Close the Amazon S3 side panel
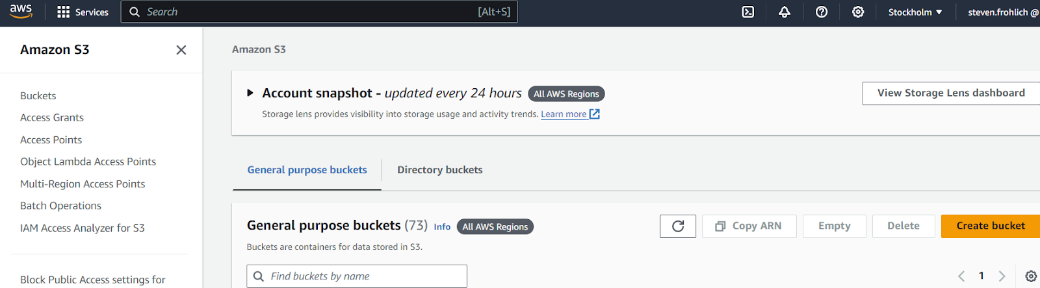This screenshot has height=288, width=1040. 181,50
